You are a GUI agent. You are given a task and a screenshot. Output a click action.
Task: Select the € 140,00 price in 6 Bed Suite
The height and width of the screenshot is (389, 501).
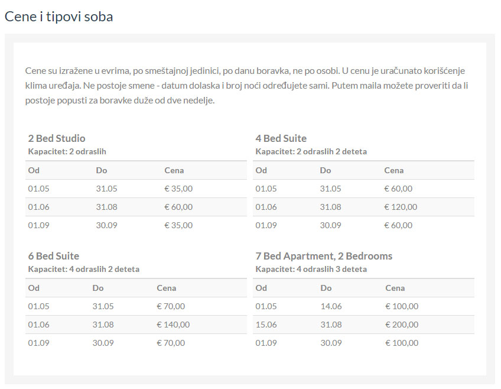click(173, 325)
